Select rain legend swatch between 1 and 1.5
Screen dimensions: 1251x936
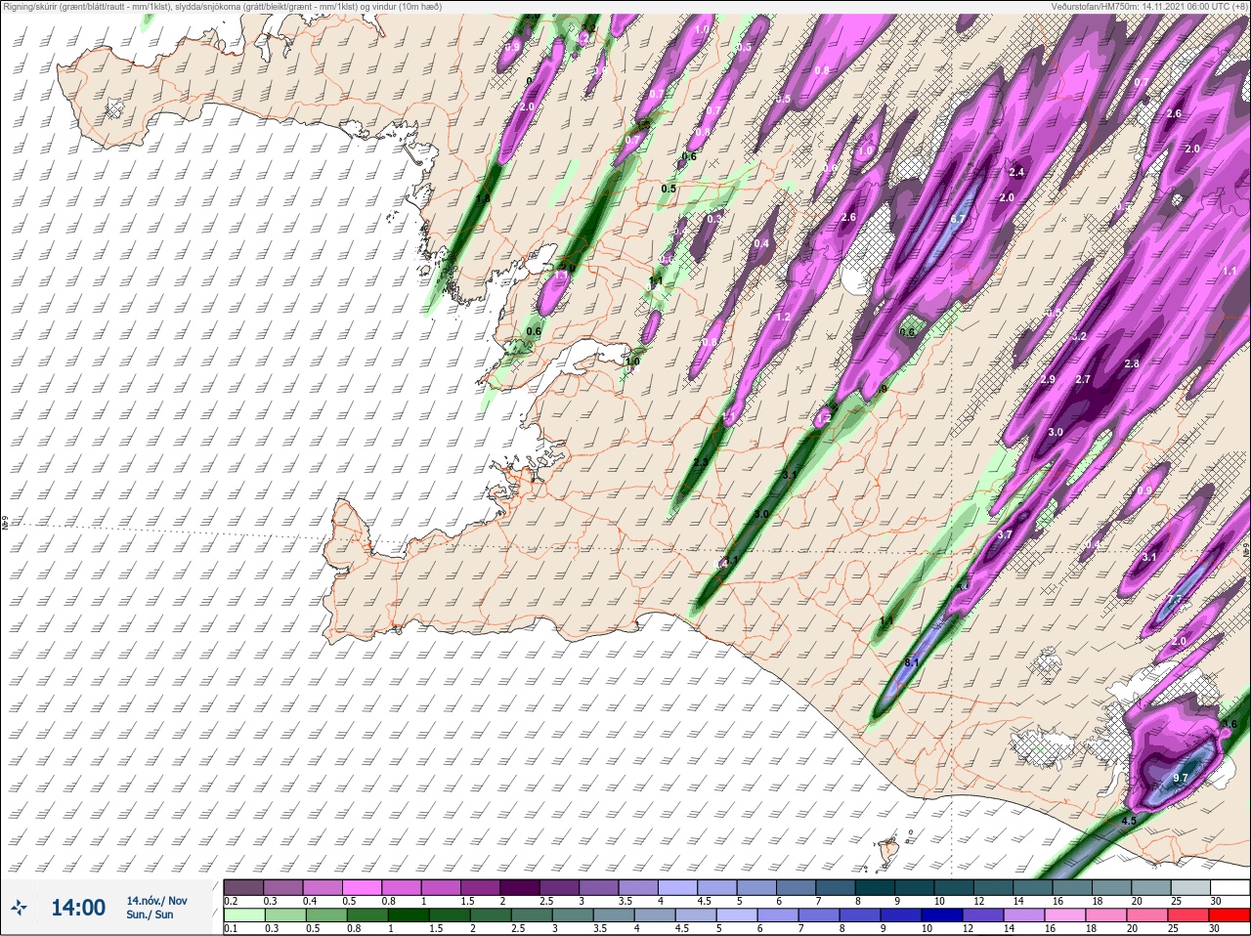(x=408, y=915)
